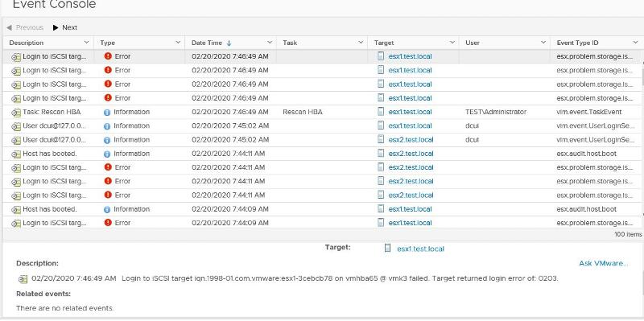Select the Task: Rescan HBA description cell
Image resolution: width=644 pixels, height=321 pixels.
48,112
